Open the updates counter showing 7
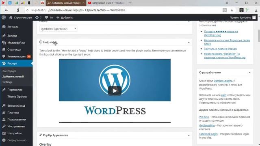 tap(38, 17)
